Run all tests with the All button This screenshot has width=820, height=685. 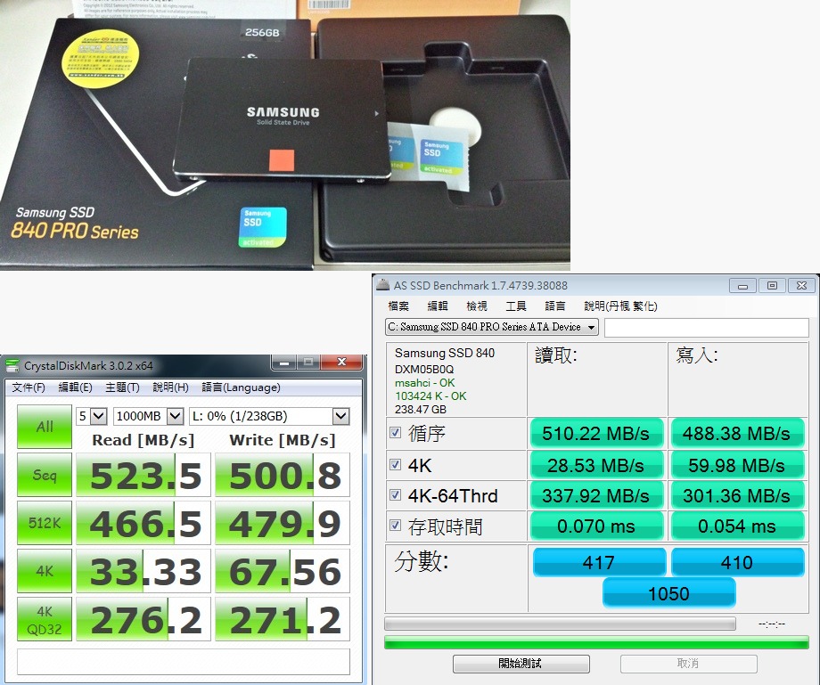coord(45,427)
